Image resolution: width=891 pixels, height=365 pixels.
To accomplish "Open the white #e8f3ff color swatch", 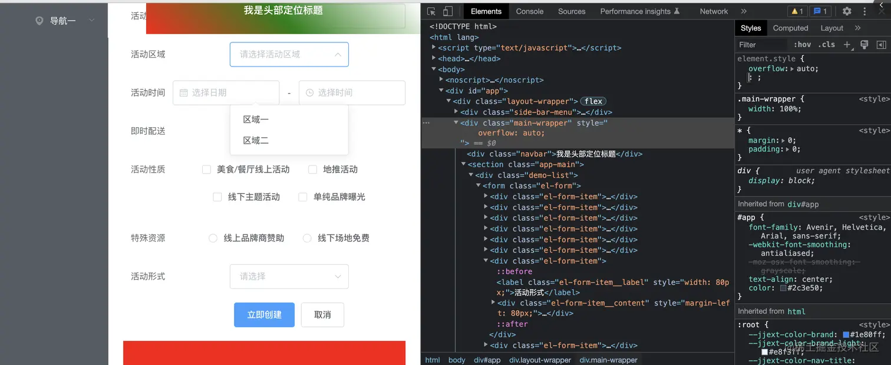I will [765, 352].
